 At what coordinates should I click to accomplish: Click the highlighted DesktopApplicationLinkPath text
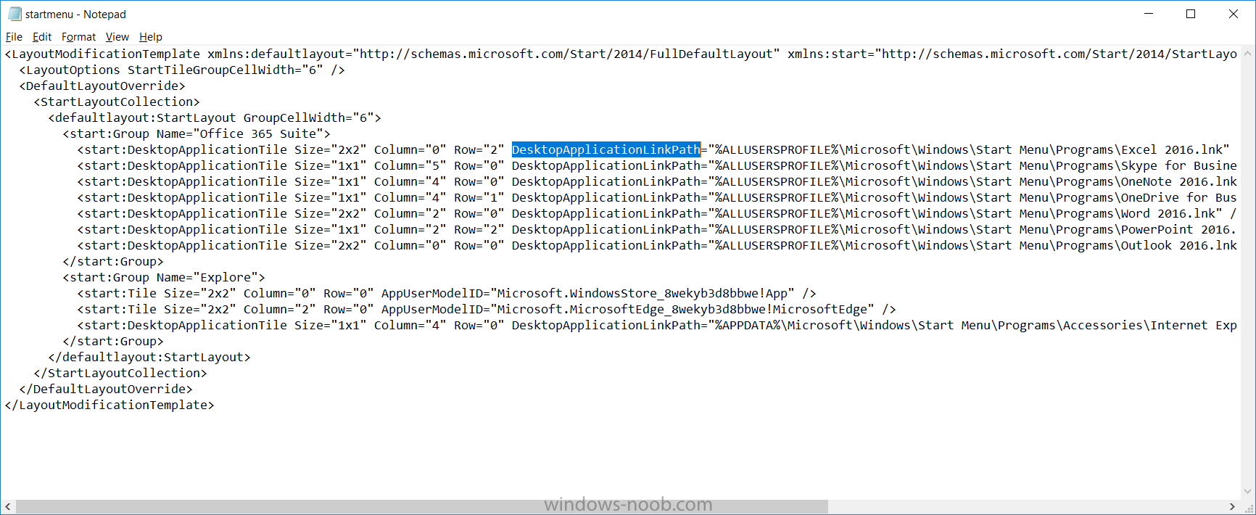[x=606, y=149]
